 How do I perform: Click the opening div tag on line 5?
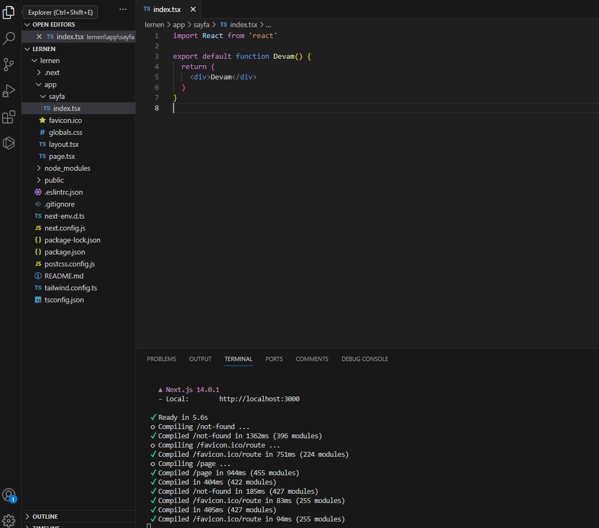click(200, 77)
